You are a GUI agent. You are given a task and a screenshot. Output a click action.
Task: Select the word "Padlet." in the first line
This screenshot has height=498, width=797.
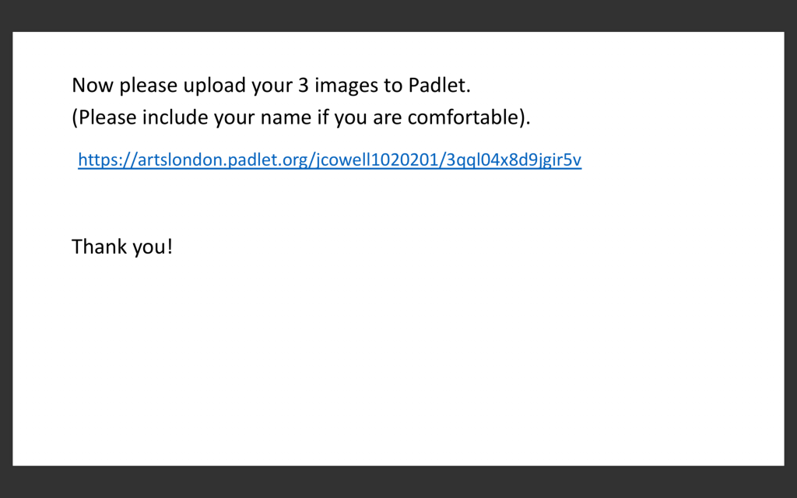click(x=440, y=85)
